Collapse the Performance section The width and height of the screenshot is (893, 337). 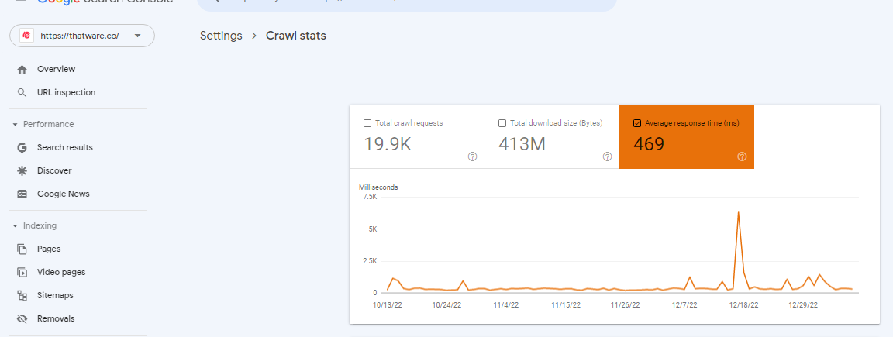16,124
